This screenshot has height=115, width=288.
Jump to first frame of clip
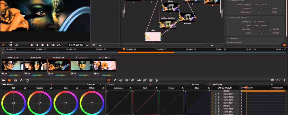(x=32, y=45)
